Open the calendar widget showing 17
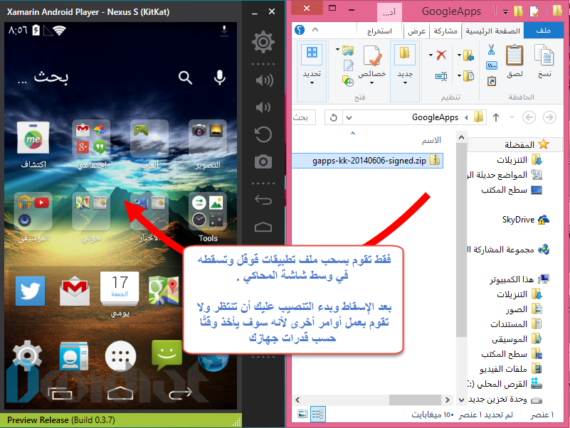 120,289
